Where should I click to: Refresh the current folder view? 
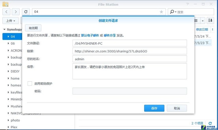tap(26, 12)
